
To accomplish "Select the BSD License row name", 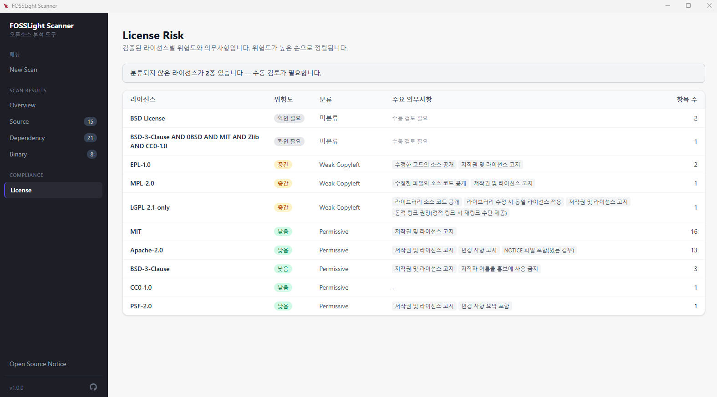I will coord(147,118).
